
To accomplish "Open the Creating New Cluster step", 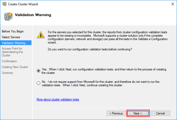I will 15,67.
